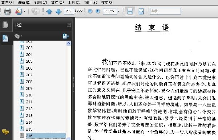Click the greyed globe web icon
218x140 pixels.
click(x=35, y=11)
